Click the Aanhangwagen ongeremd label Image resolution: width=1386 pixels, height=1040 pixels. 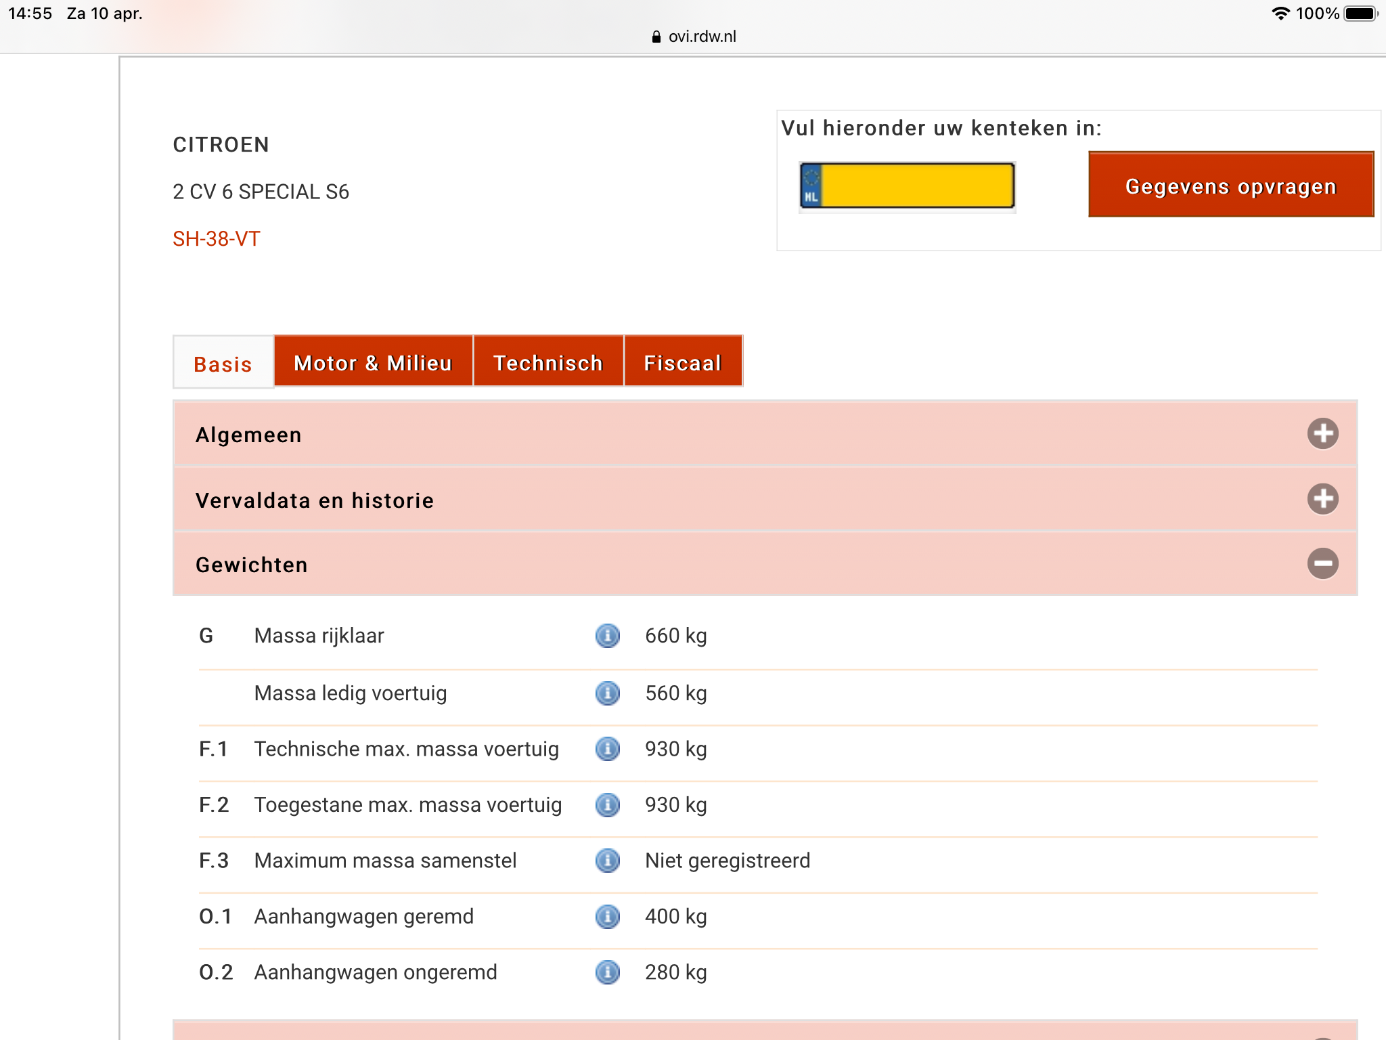[376, 972]
